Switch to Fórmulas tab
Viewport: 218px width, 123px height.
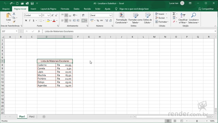click(65, 9)
